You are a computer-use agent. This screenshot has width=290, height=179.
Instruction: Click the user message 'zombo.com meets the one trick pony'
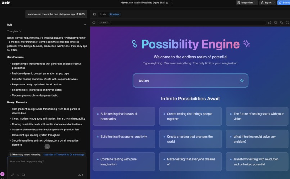(x=56, y=14)
